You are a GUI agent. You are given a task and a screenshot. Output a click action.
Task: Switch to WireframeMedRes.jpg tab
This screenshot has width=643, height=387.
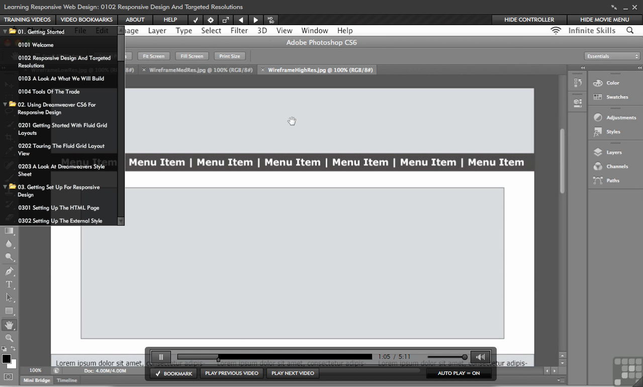201,70
